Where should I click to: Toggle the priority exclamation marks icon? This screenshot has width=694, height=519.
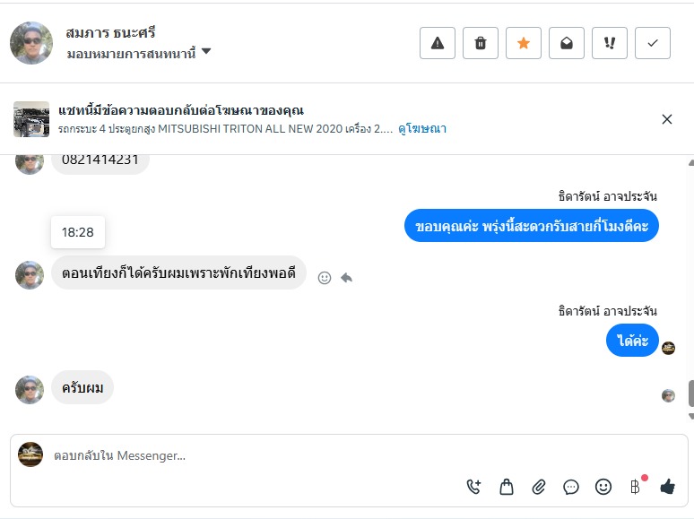click(x=610, y=43)
